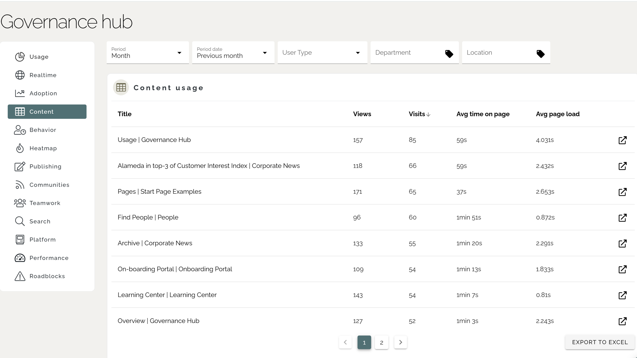Viewport: 637px width, 358px height.
Task: Click the Publishing edit icon
Action: click(x=20, y=166)
